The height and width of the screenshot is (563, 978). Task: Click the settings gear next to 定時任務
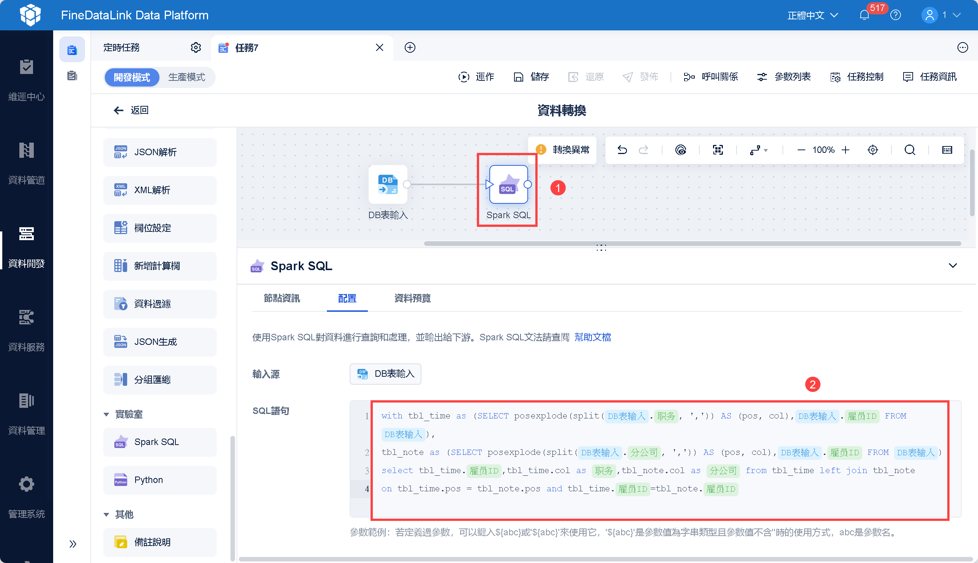pyautogui.click(x=196, y=47)
